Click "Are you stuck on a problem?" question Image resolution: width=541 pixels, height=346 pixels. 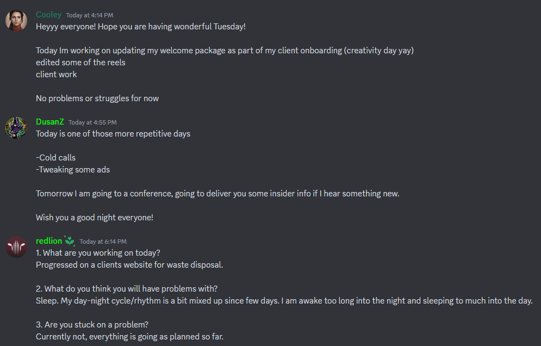coord(92,325)
